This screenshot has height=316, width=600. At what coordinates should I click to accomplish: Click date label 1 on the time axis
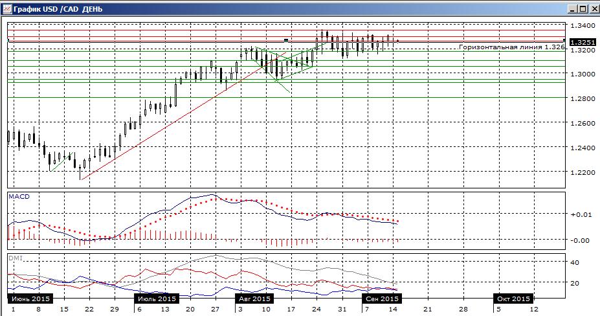[x=14, y=309]
